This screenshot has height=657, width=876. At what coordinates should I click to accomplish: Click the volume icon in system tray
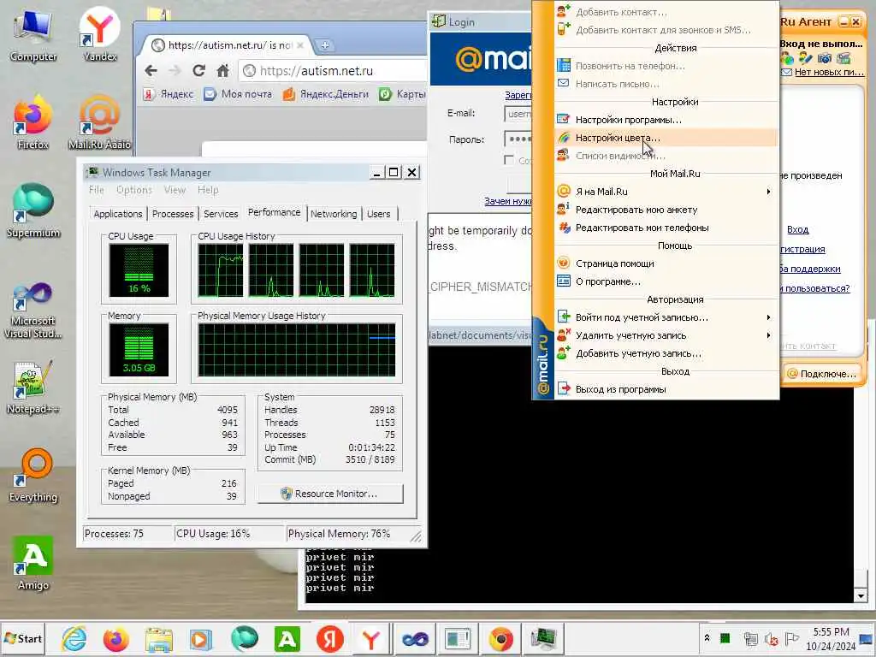(x=772, y=638)
